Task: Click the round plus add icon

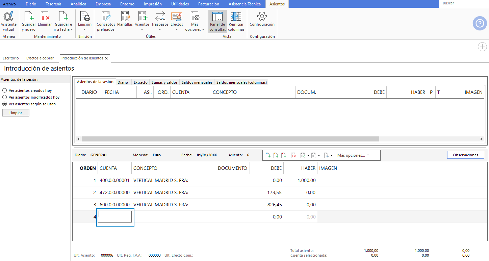Action: (482, 47)
